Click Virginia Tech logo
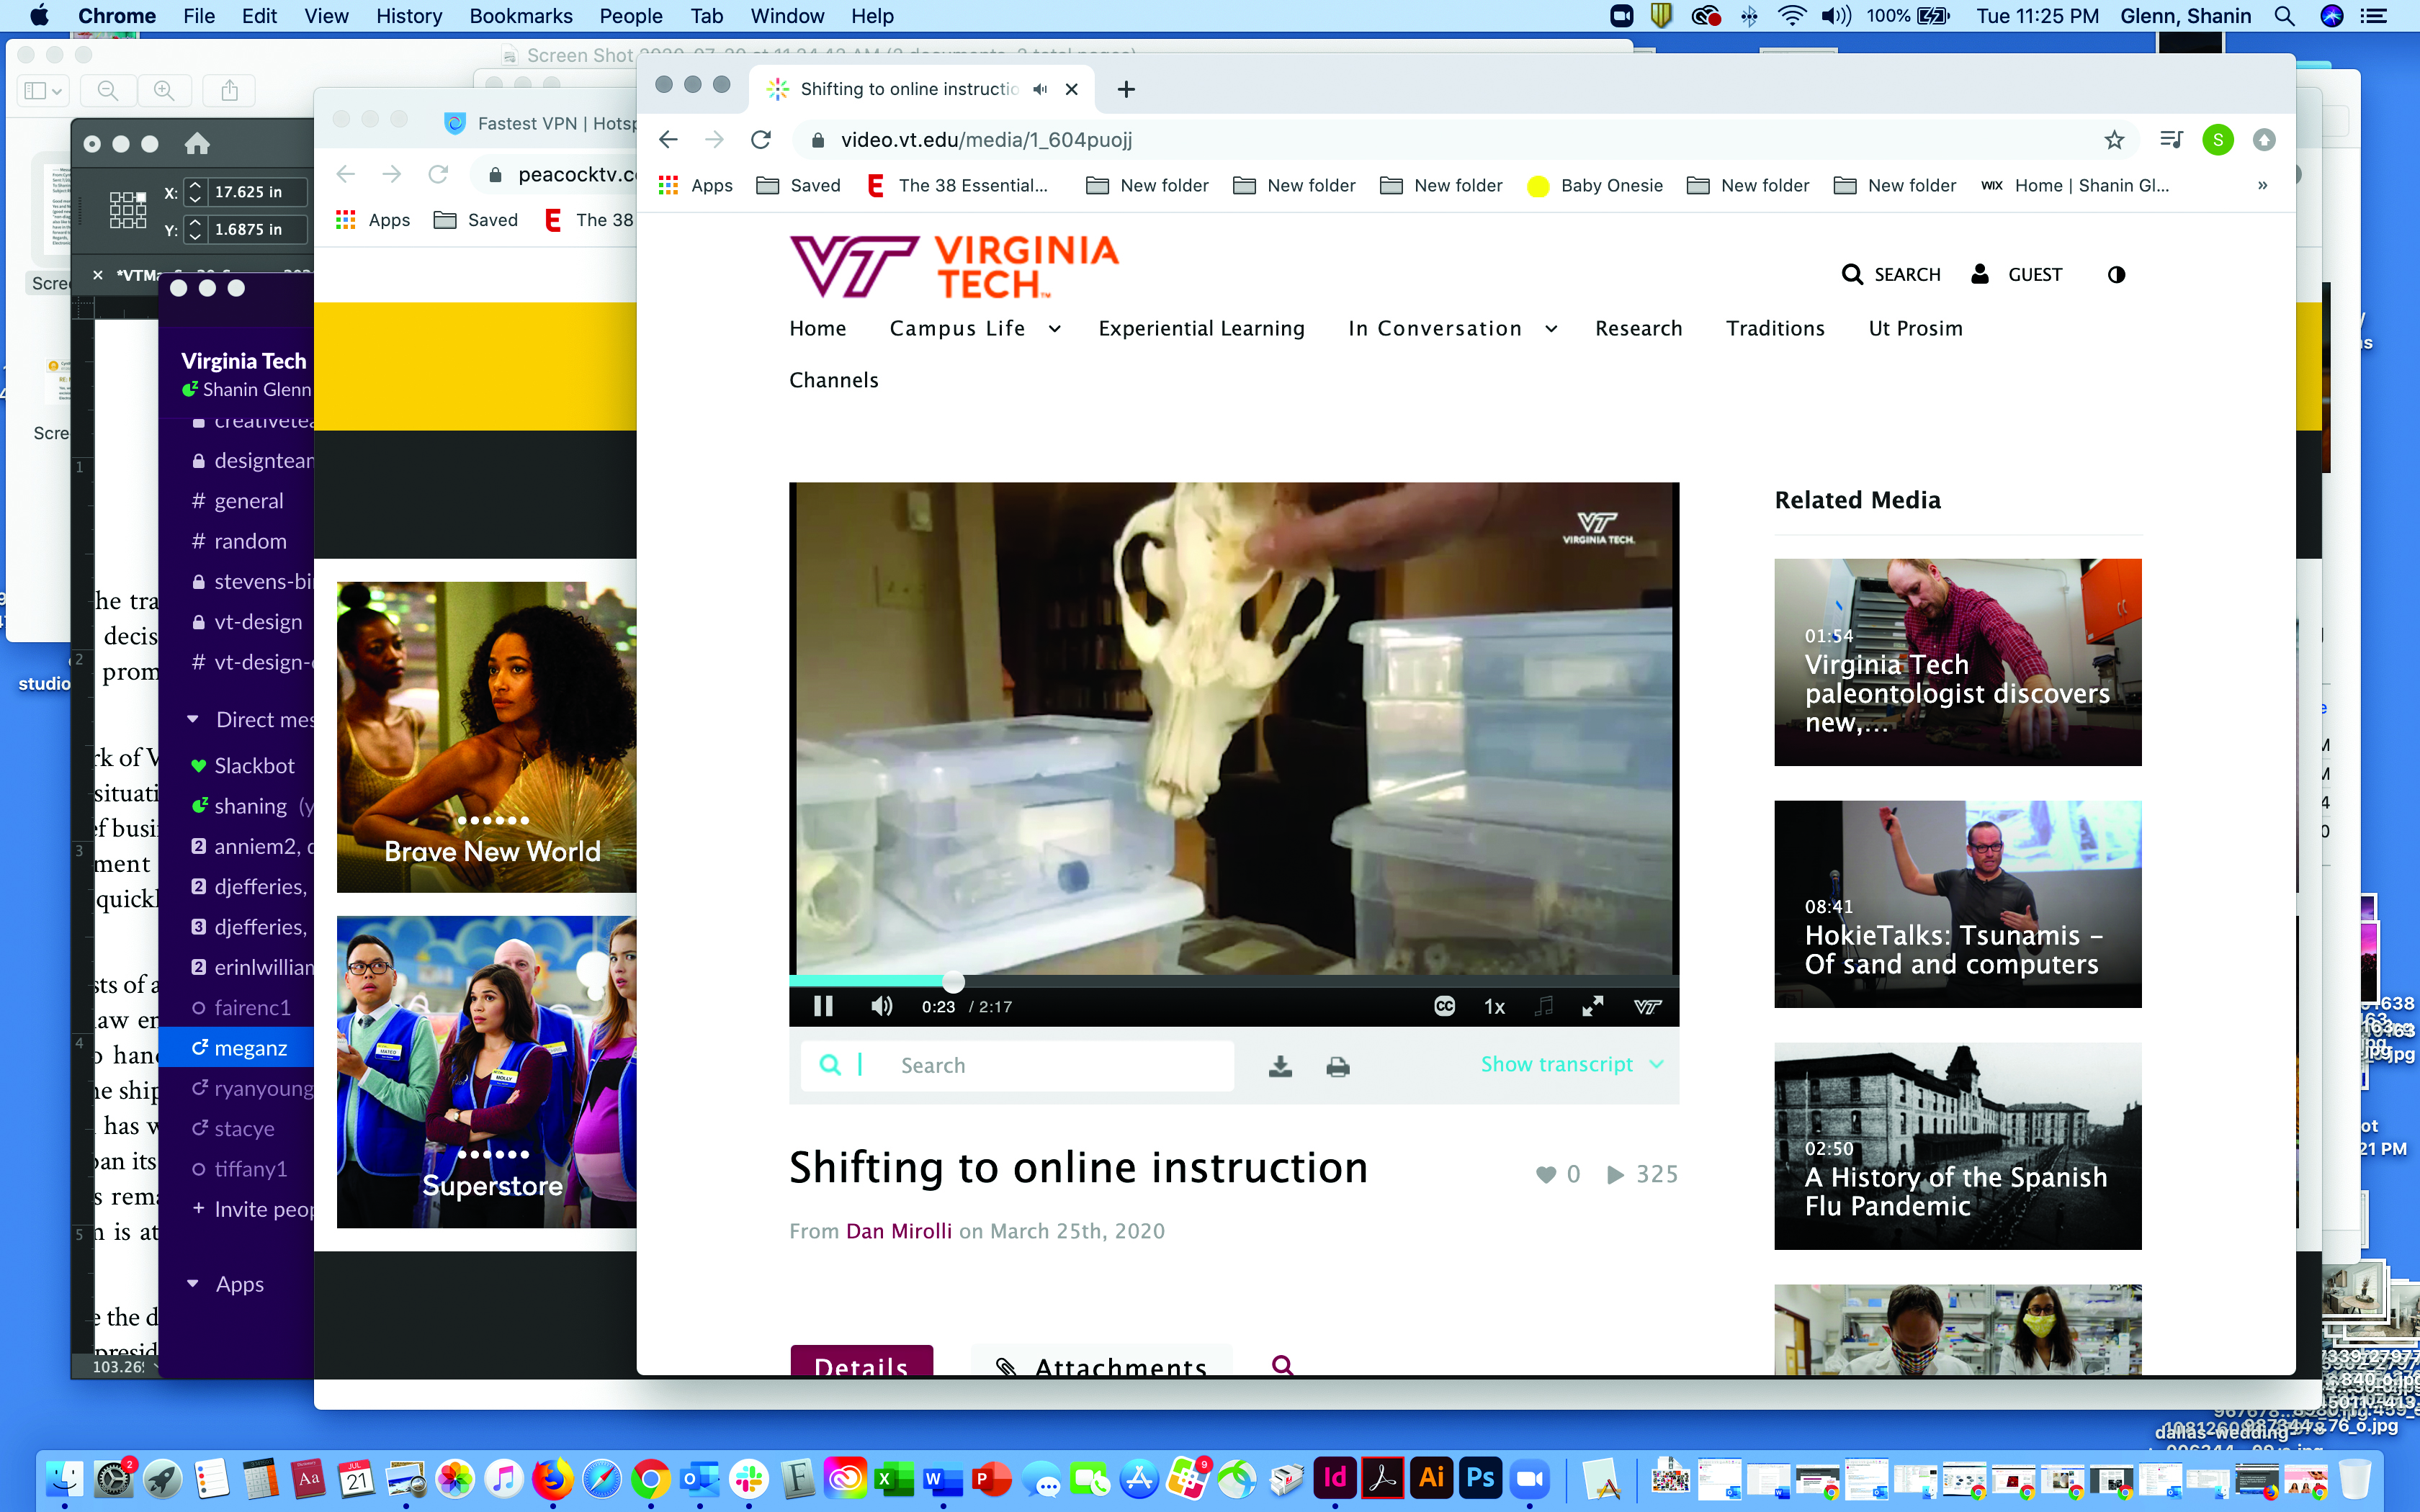Image resolution: width=2420 pixels, height=1512 pixels. 954,266
